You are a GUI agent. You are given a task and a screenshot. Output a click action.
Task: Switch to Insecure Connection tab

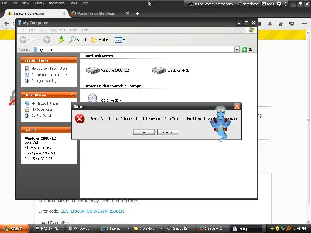pyautogui.click(x=36, y=13)
